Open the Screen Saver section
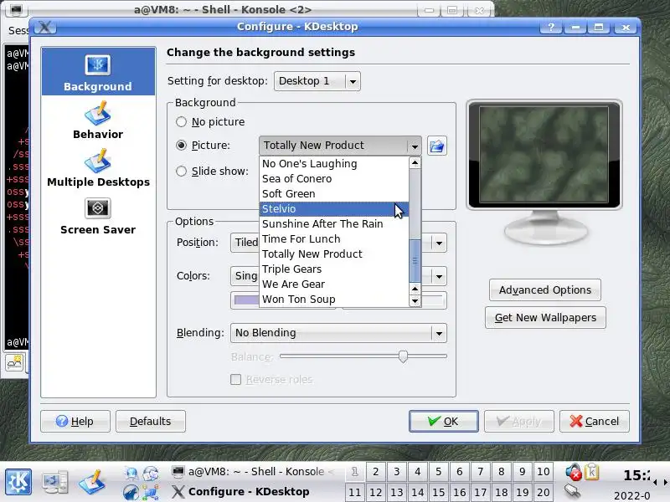This screenshot has width=670, height=502. (98, 216)
